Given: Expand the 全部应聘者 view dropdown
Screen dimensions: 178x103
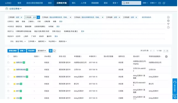Looking at the screenshot, I should (15, 9).
